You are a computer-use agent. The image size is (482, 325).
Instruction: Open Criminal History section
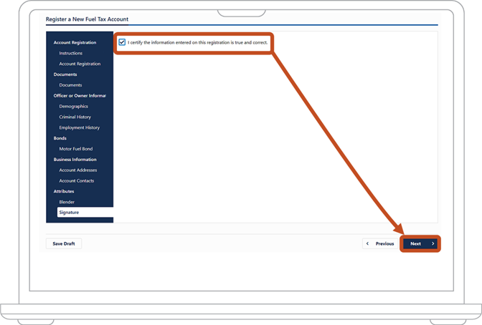(x=75, y=117)
